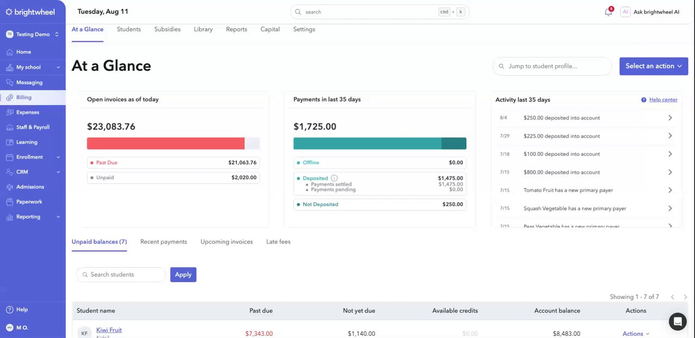The image size is (695, 338).
Task: Go to next page arrow of table
Action: pos(685,297)
